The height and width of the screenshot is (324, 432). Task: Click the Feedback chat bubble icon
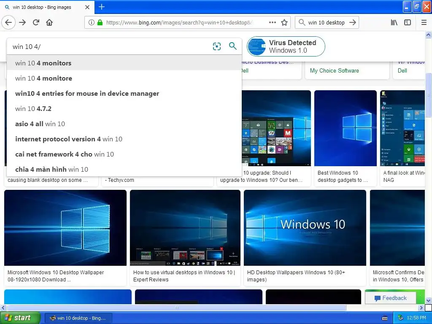point(378,298)
